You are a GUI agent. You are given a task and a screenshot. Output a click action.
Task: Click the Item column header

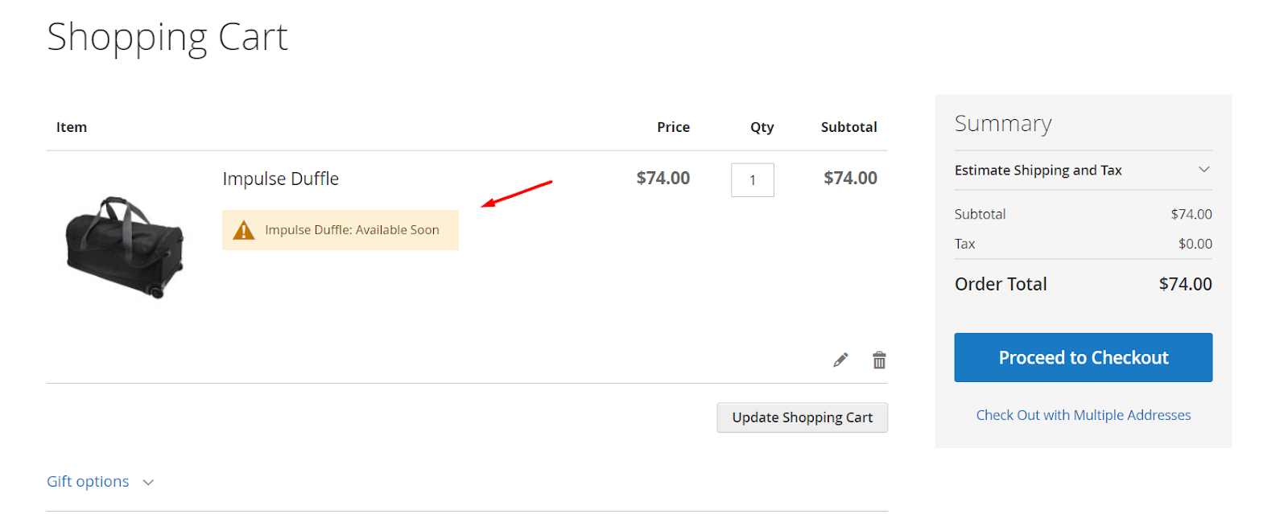pyautogui.click(x=72, y=127)
